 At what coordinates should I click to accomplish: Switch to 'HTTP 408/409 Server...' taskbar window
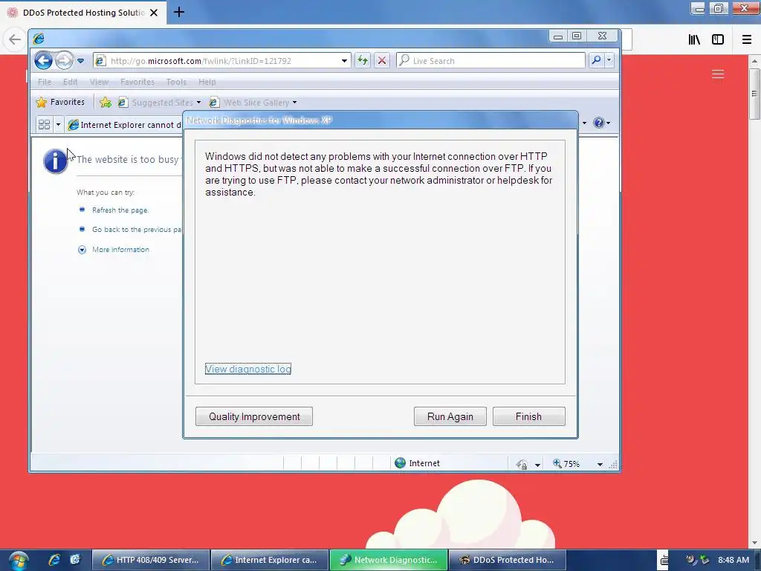point(151,560)
